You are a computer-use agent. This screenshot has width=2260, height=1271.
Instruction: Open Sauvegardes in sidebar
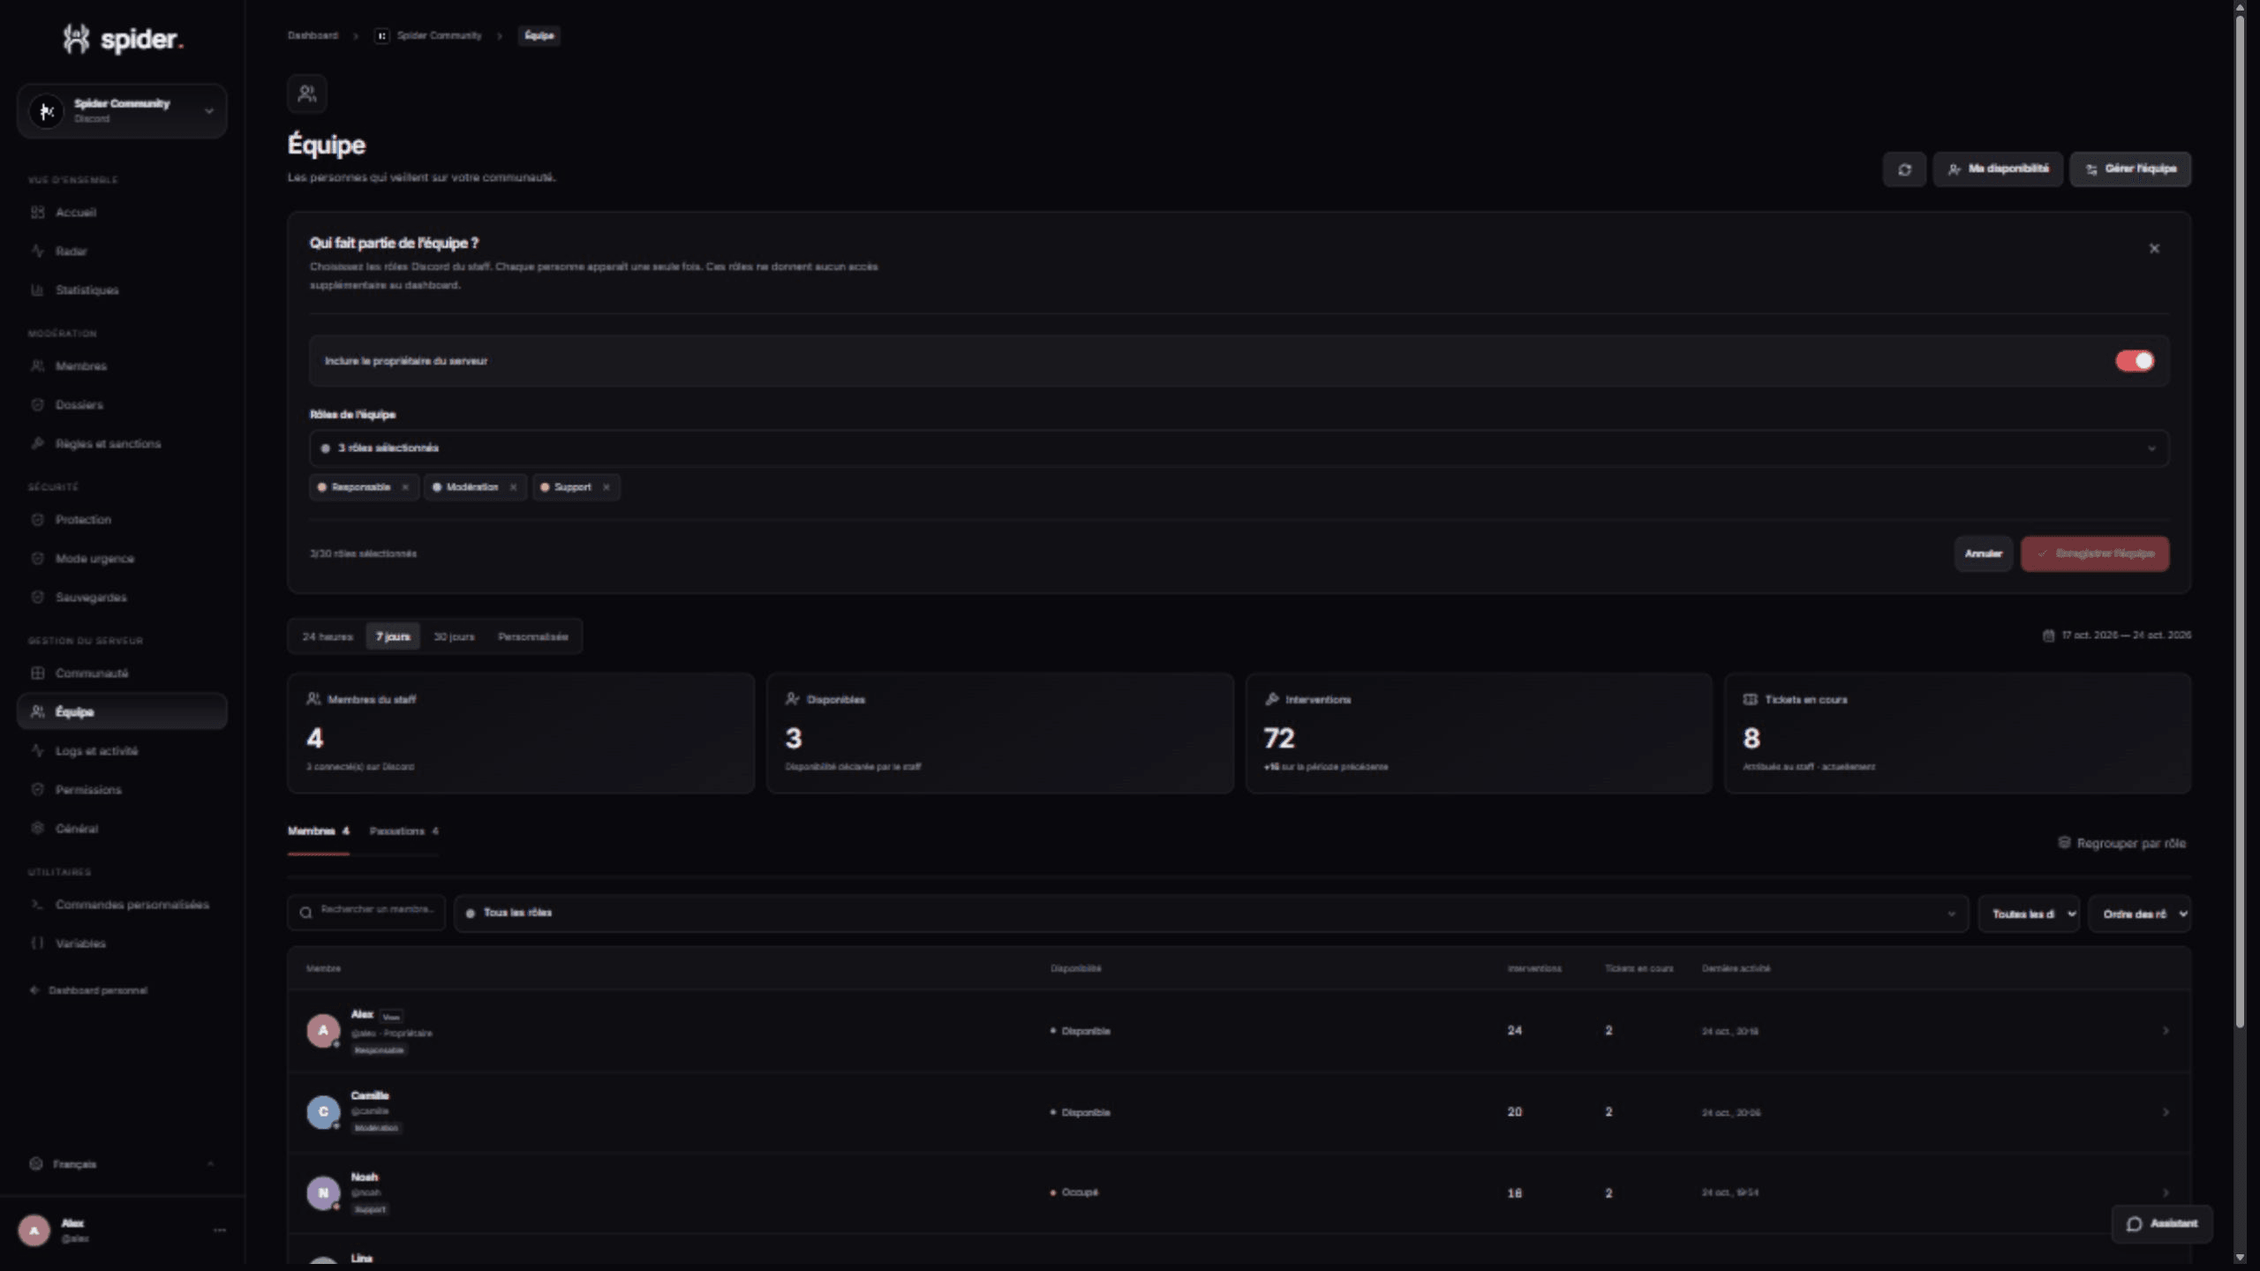[122, 598]
